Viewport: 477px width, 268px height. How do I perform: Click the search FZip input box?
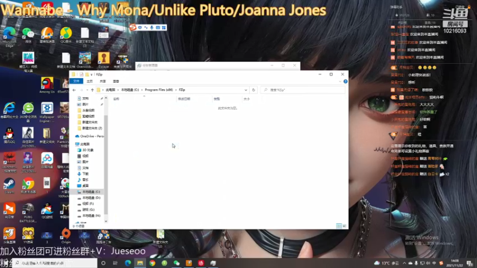click(x=303, y=90)
